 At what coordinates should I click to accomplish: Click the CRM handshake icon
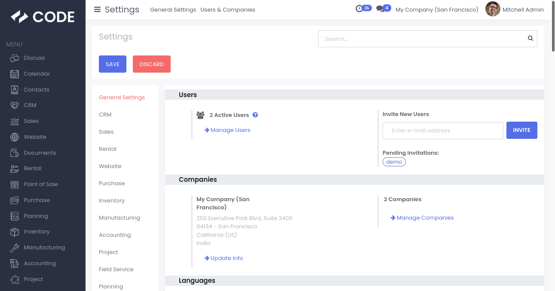[x=15, y=105]
